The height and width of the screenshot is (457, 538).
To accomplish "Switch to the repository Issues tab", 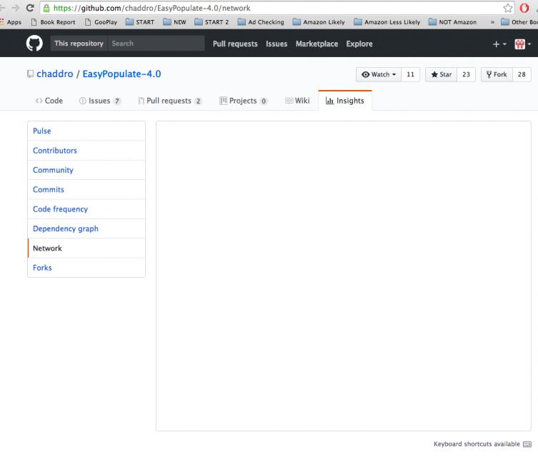I will 100,101.
